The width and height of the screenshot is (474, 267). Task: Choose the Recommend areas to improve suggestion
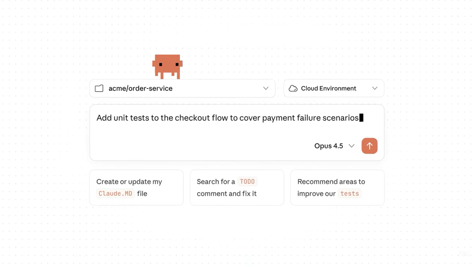(x=337, y=188)
